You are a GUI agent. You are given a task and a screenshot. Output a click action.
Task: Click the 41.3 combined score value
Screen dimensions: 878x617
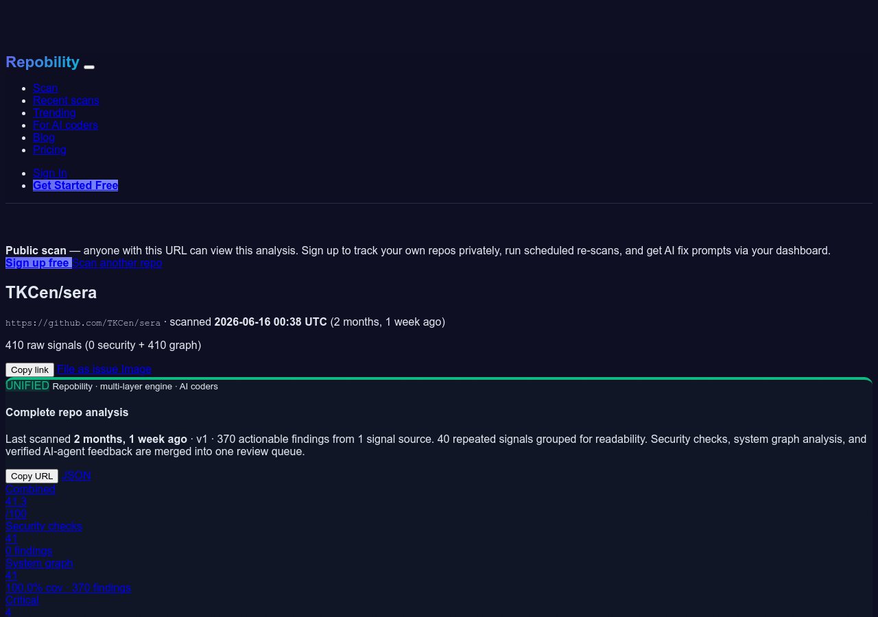point(16,501)
